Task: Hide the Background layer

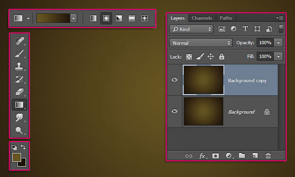Action: click(175, 111)
